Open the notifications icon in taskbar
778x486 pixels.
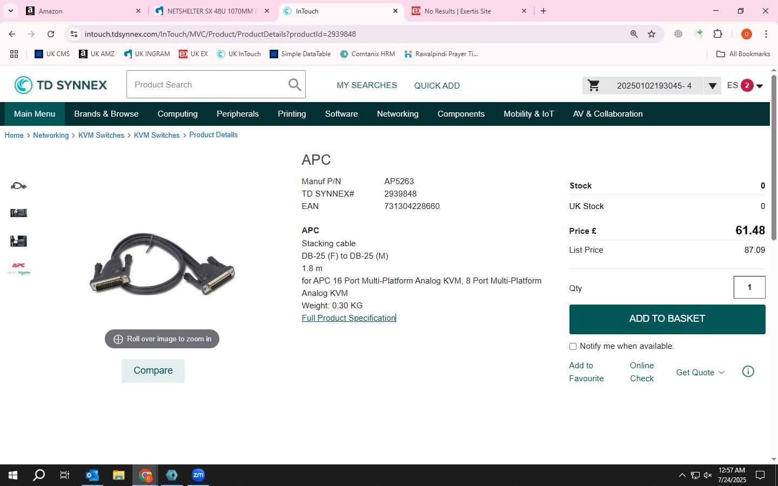760,475
